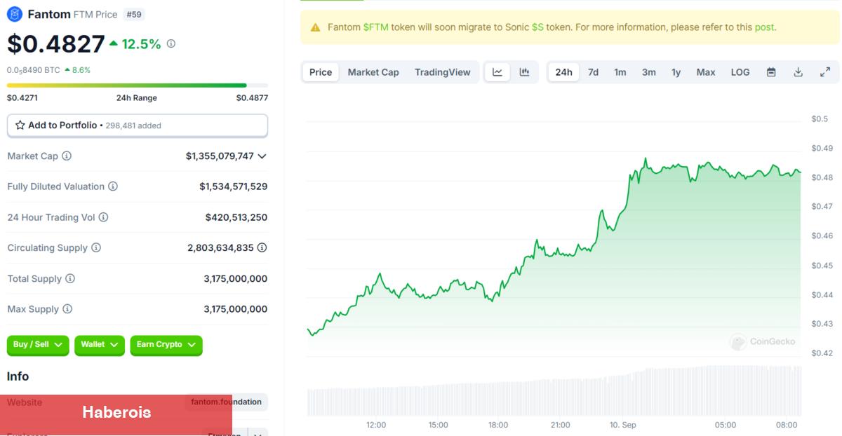Click the star icon in Add to Portfolio

(x=20, y=125)
